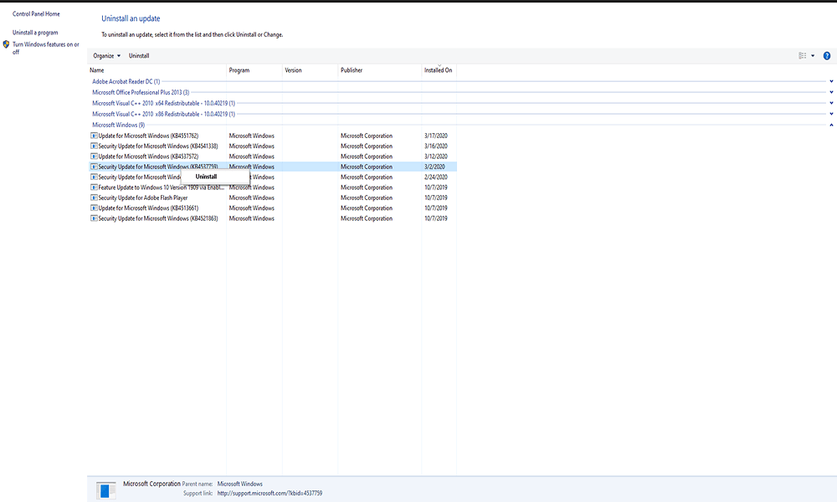Click the 3/16/2020 installed date

coord(435,146)
